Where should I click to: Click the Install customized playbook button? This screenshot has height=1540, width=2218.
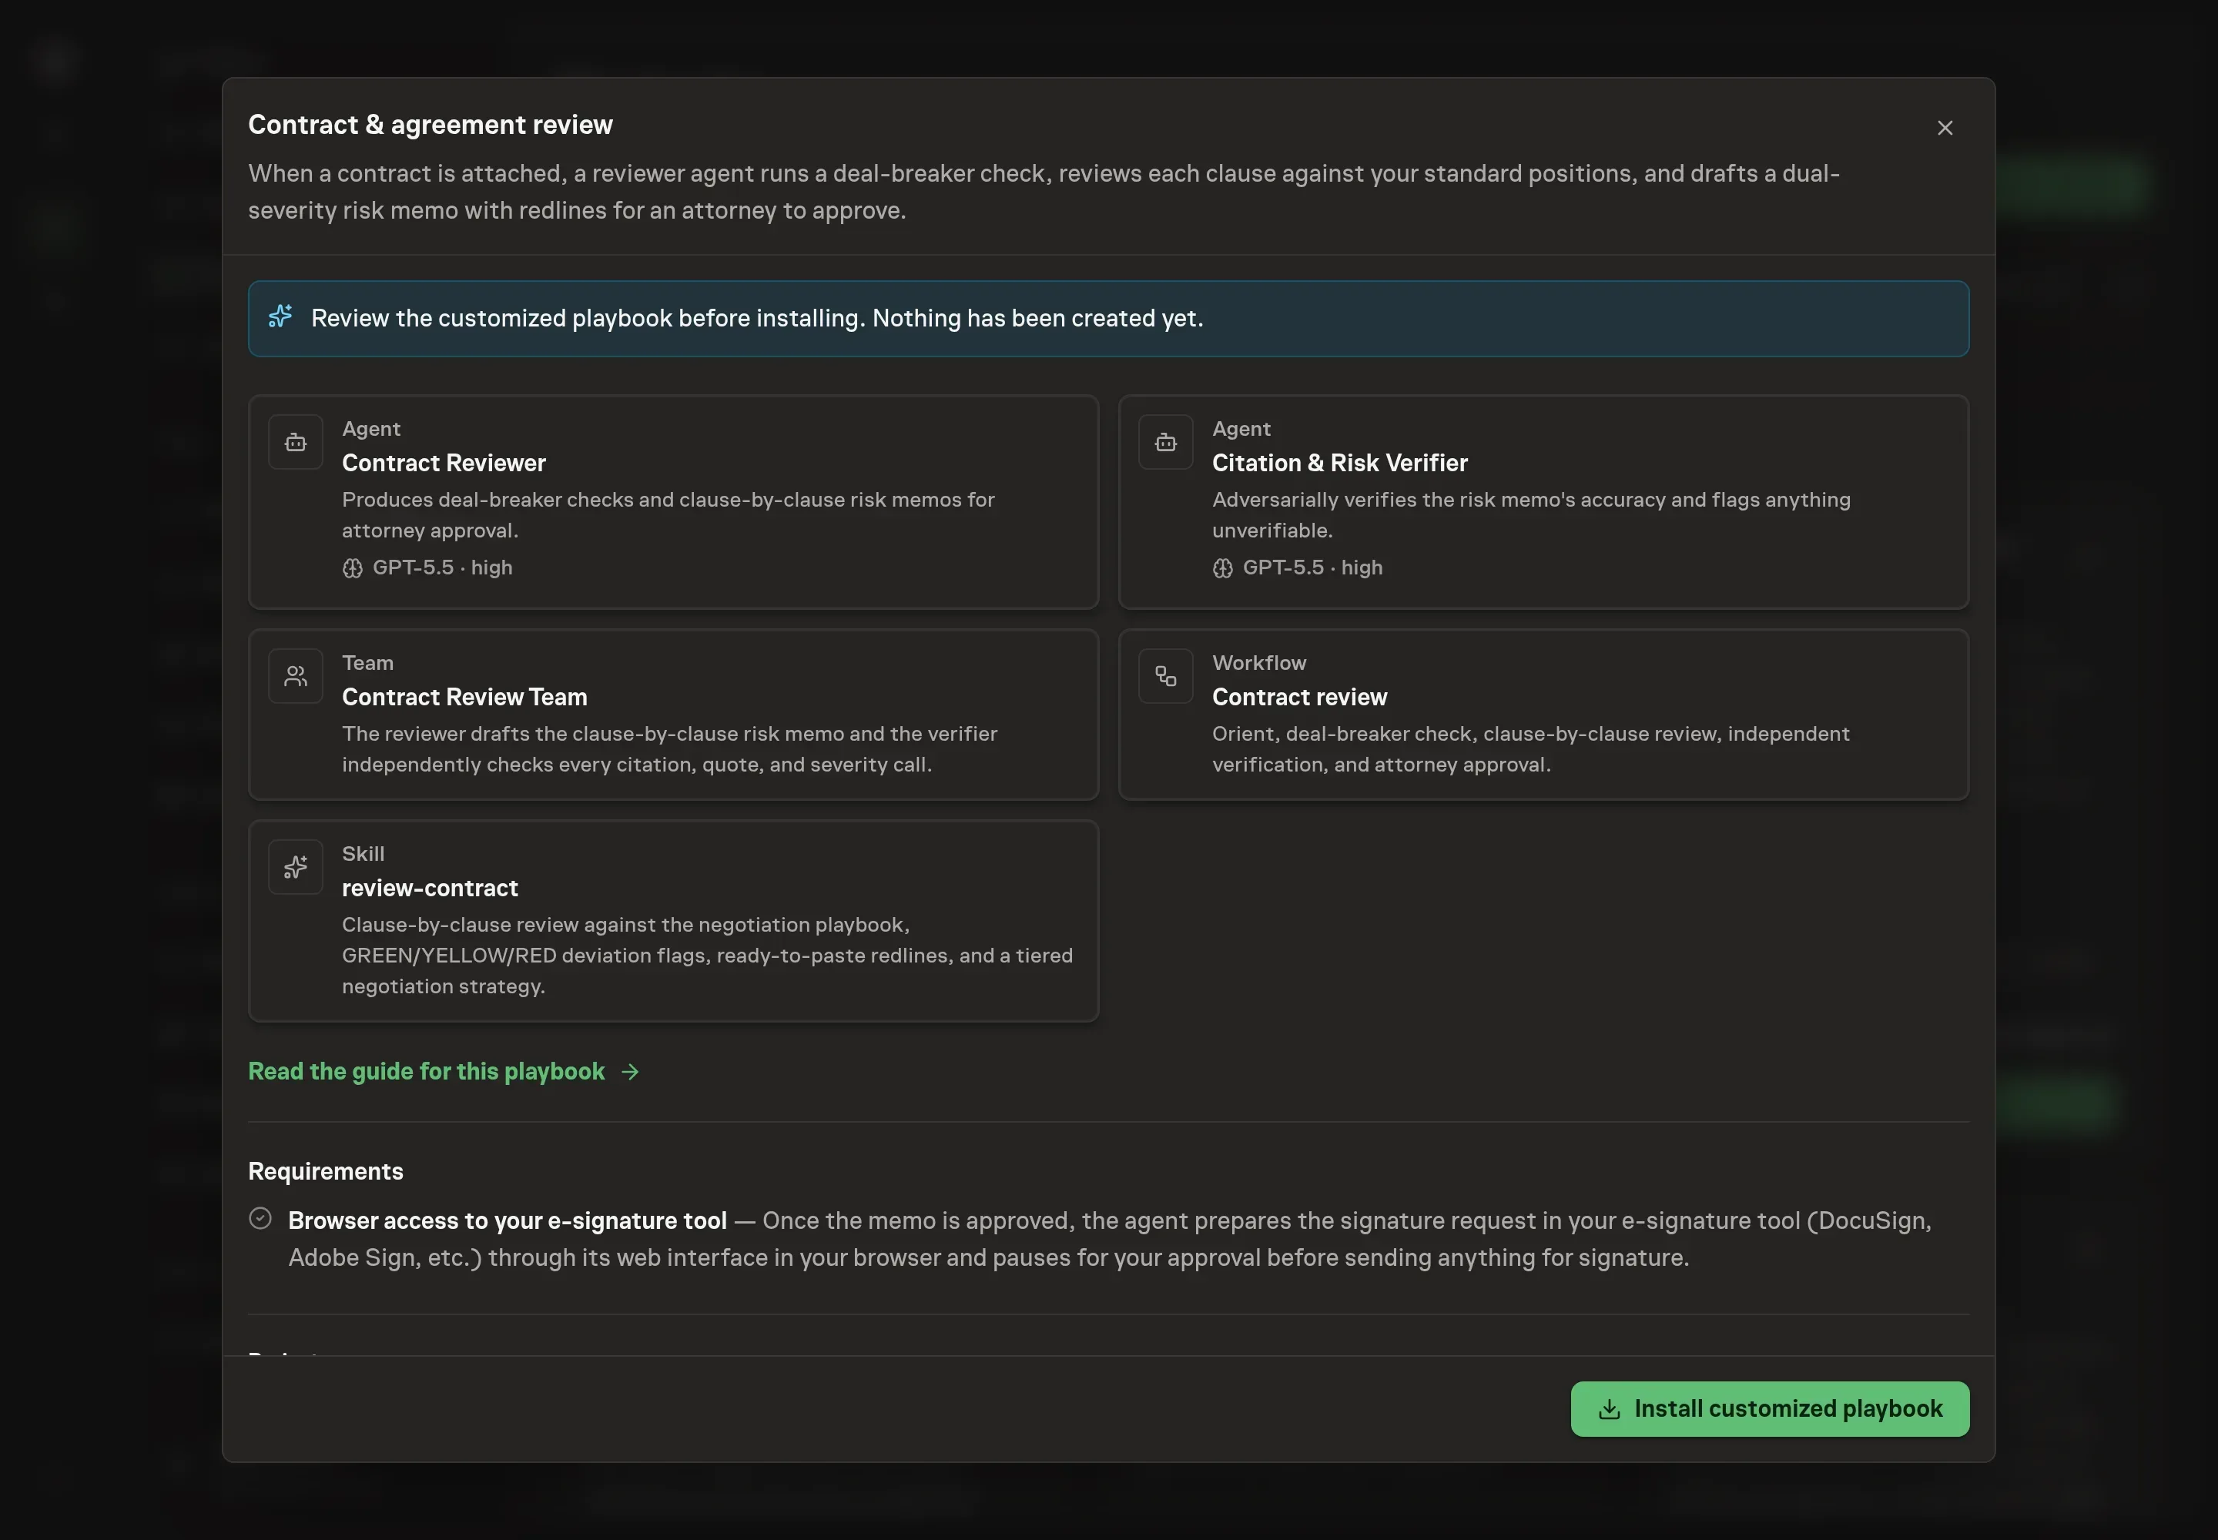1769,1409
